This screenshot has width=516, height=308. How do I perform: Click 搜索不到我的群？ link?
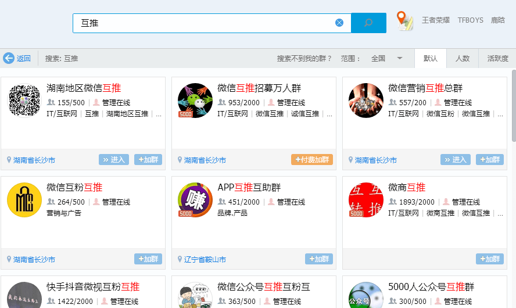click(304, 58)
